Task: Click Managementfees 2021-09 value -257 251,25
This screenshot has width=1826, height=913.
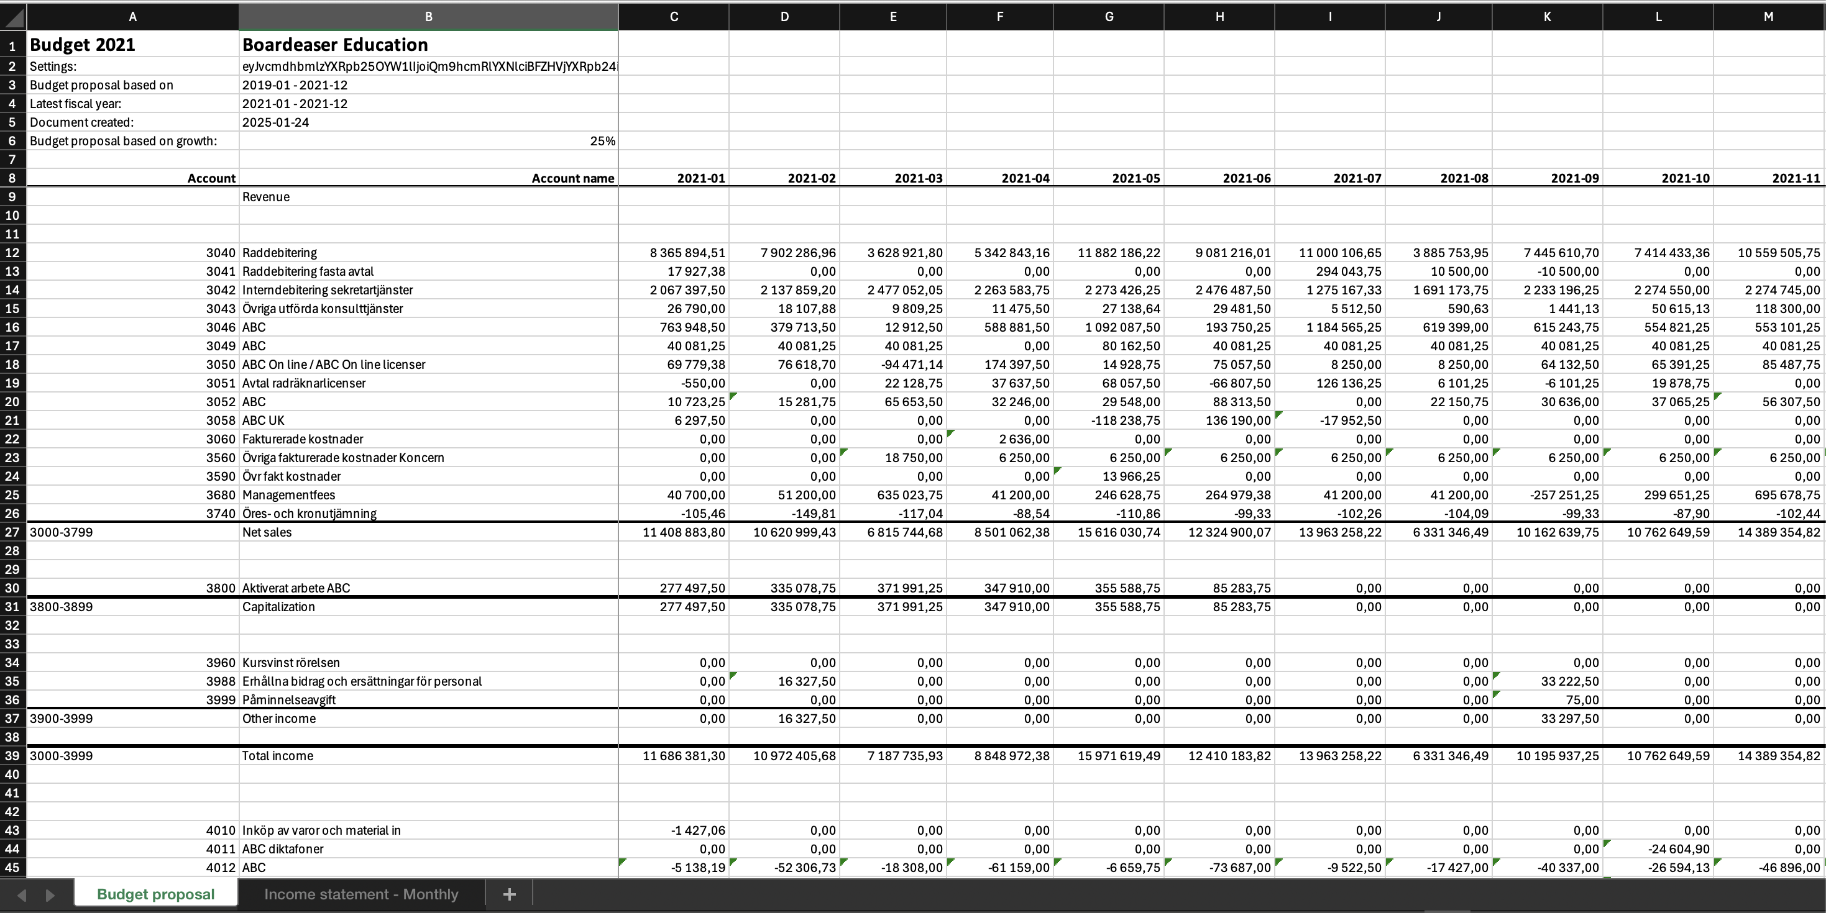Action: point(1547,495)
